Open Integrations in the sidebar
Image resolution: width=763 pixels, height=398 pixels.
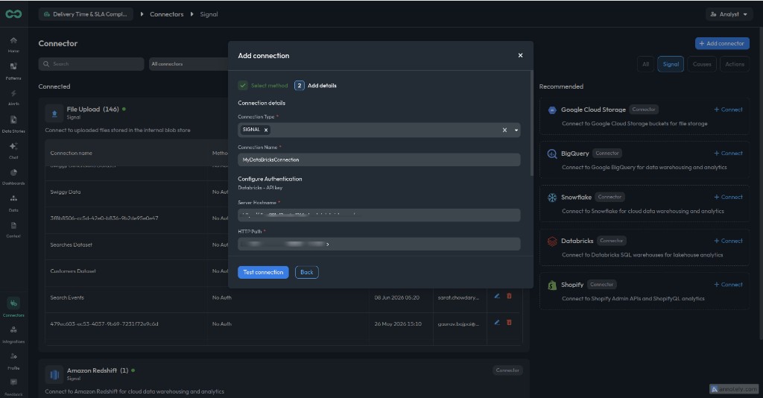coord(13,334)
